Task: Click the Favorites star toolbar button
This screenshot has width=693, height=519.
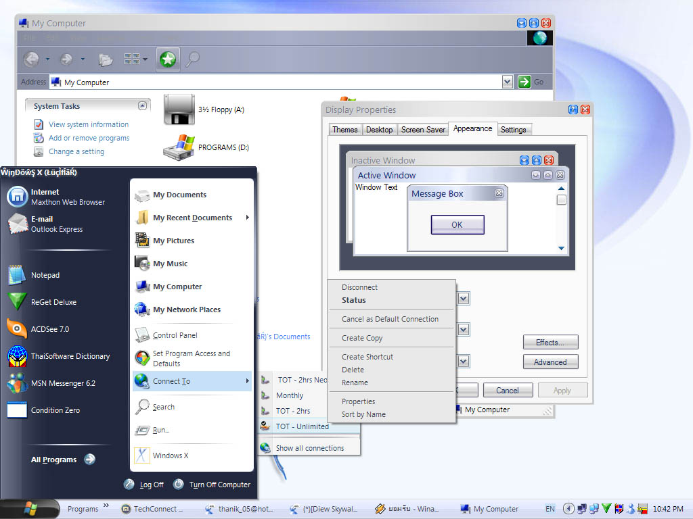Action: click(168, 59)
